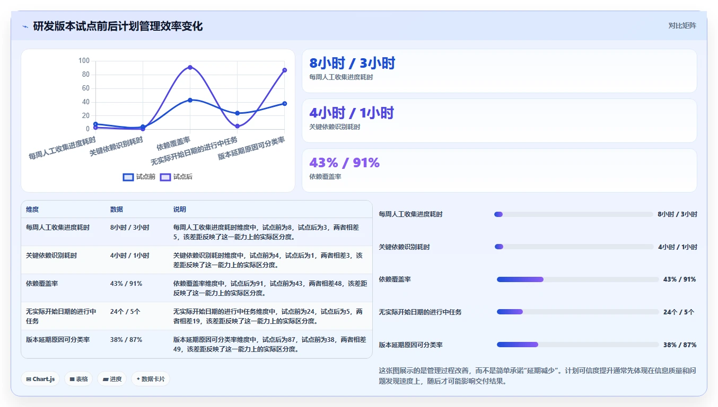Click the chart x-axis label 关键依赖识别耗时
The image size is (718, 407).
click(117, 146)
